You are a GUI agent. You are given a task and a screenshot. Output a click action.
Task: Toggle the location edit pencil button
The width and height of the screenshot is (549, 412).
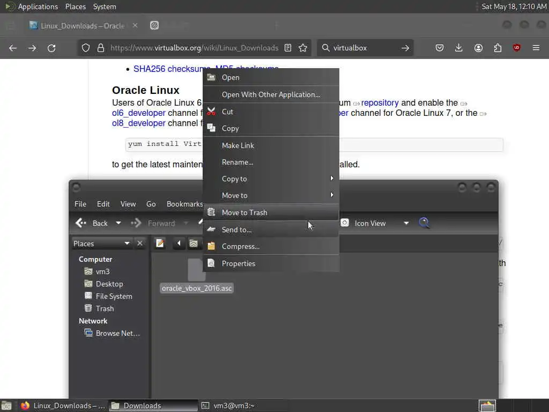point(160,243)
